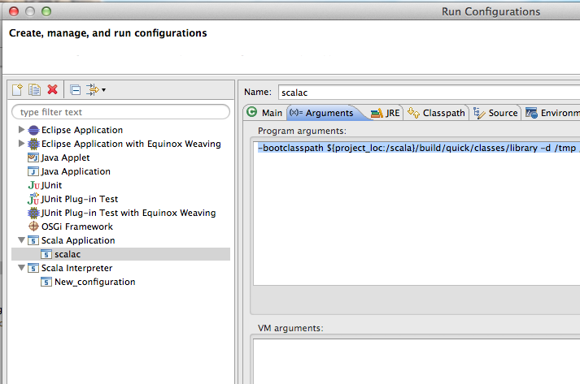
Task: Select Scala Interpreter label
Action: pos(76,268)
